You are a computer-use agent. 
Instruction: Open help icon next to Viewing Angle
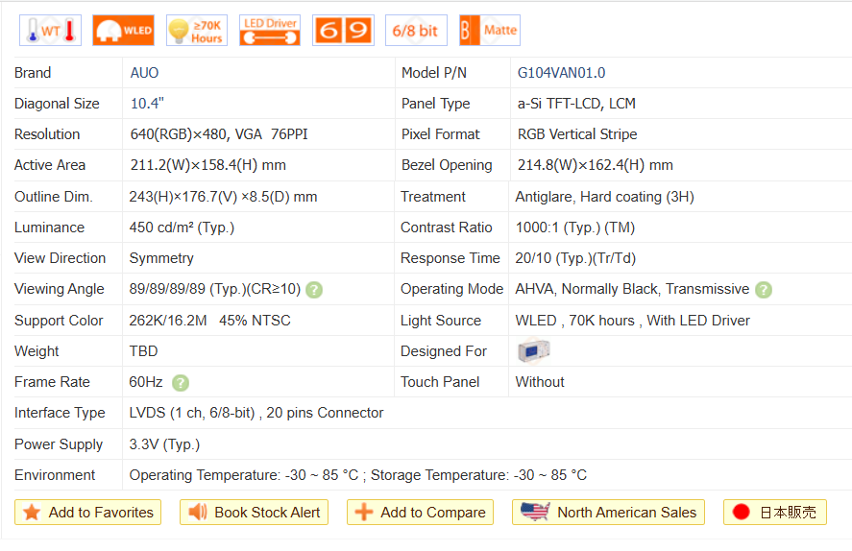pyautogui.click(x=314, y=290)
